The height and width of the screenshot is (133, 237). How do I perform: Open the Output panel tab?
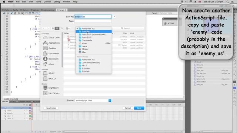13,102
